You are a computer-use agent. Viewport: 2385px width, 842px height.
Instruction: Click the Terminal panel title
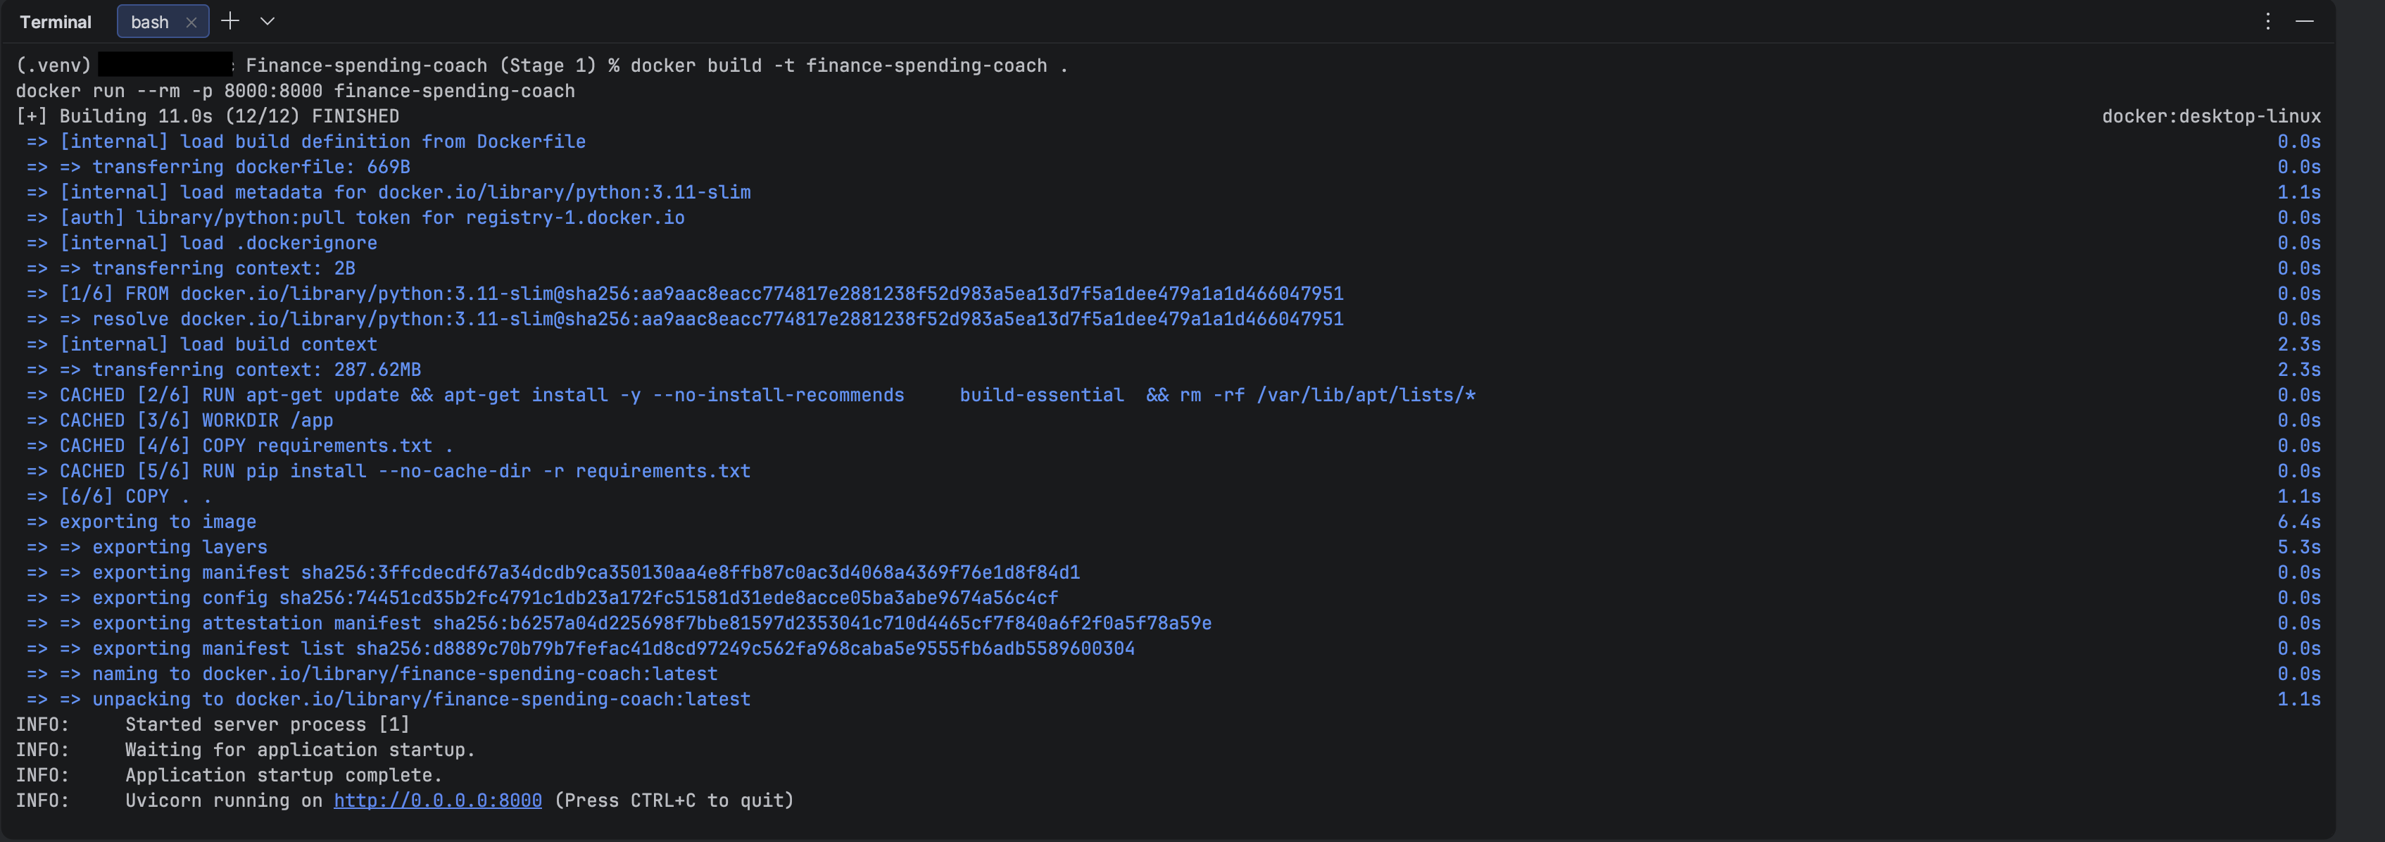tap(56, 23)
